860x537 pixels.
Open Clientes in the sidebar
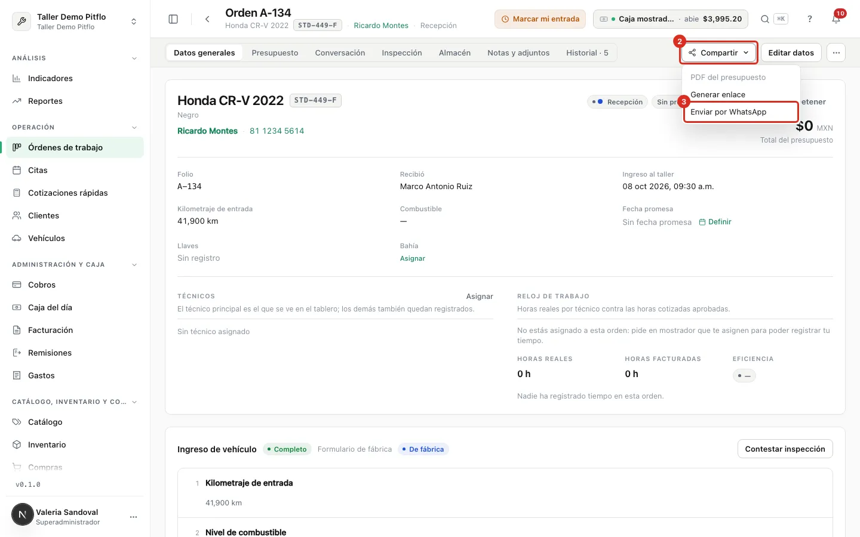click(75, 215)
